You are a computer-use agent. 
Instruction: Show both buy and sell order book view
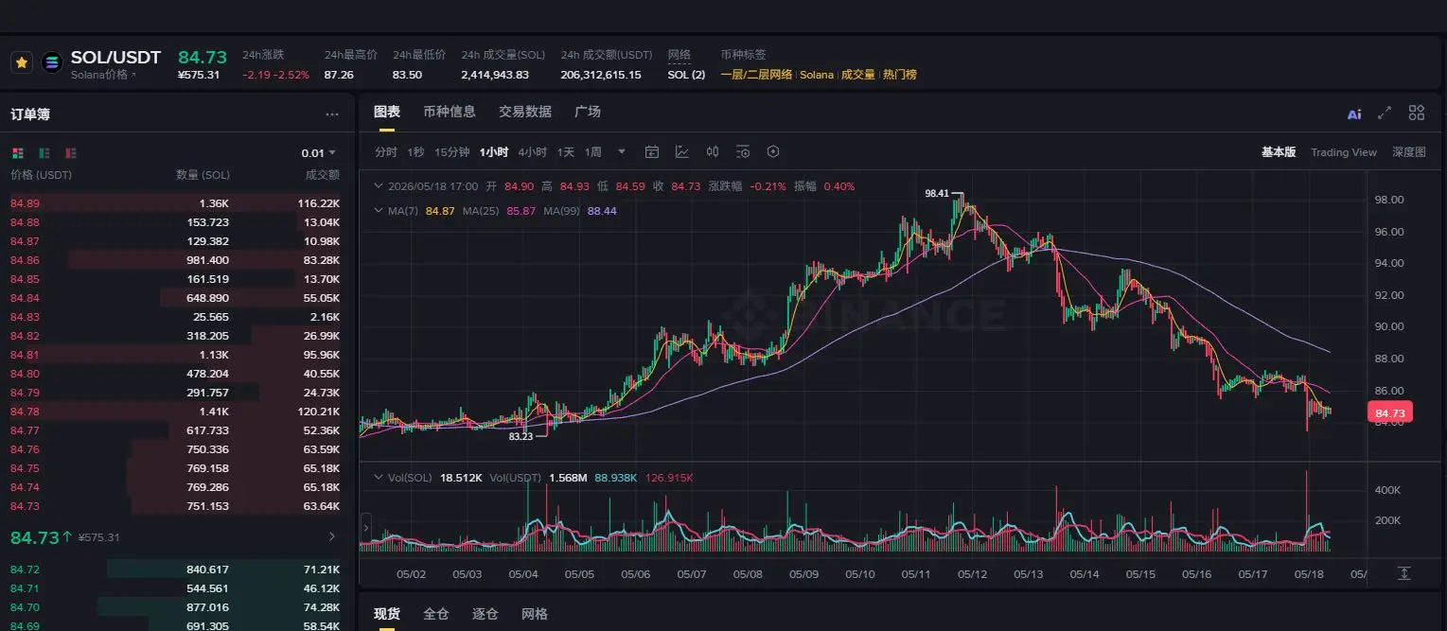pos(17,153)
